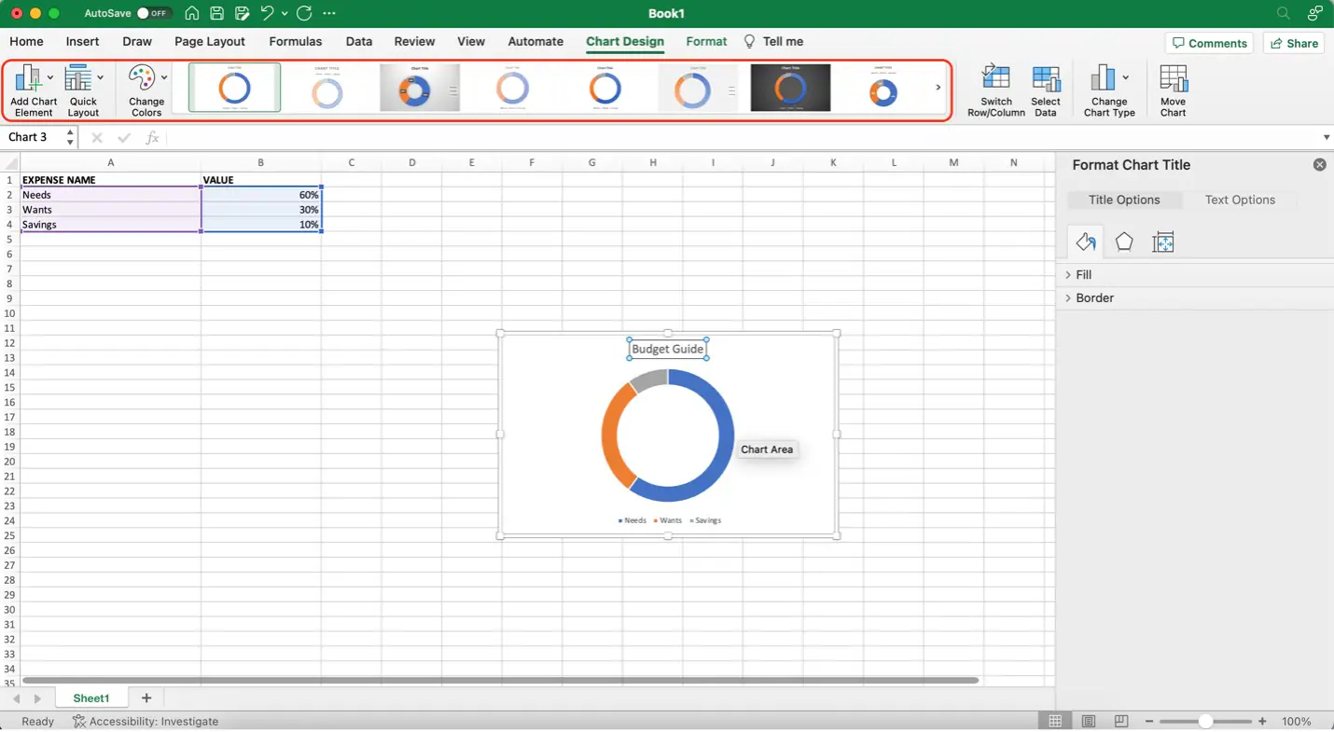
Task: Save the workbook with the Save icon
Action: [x=216, y=13]
